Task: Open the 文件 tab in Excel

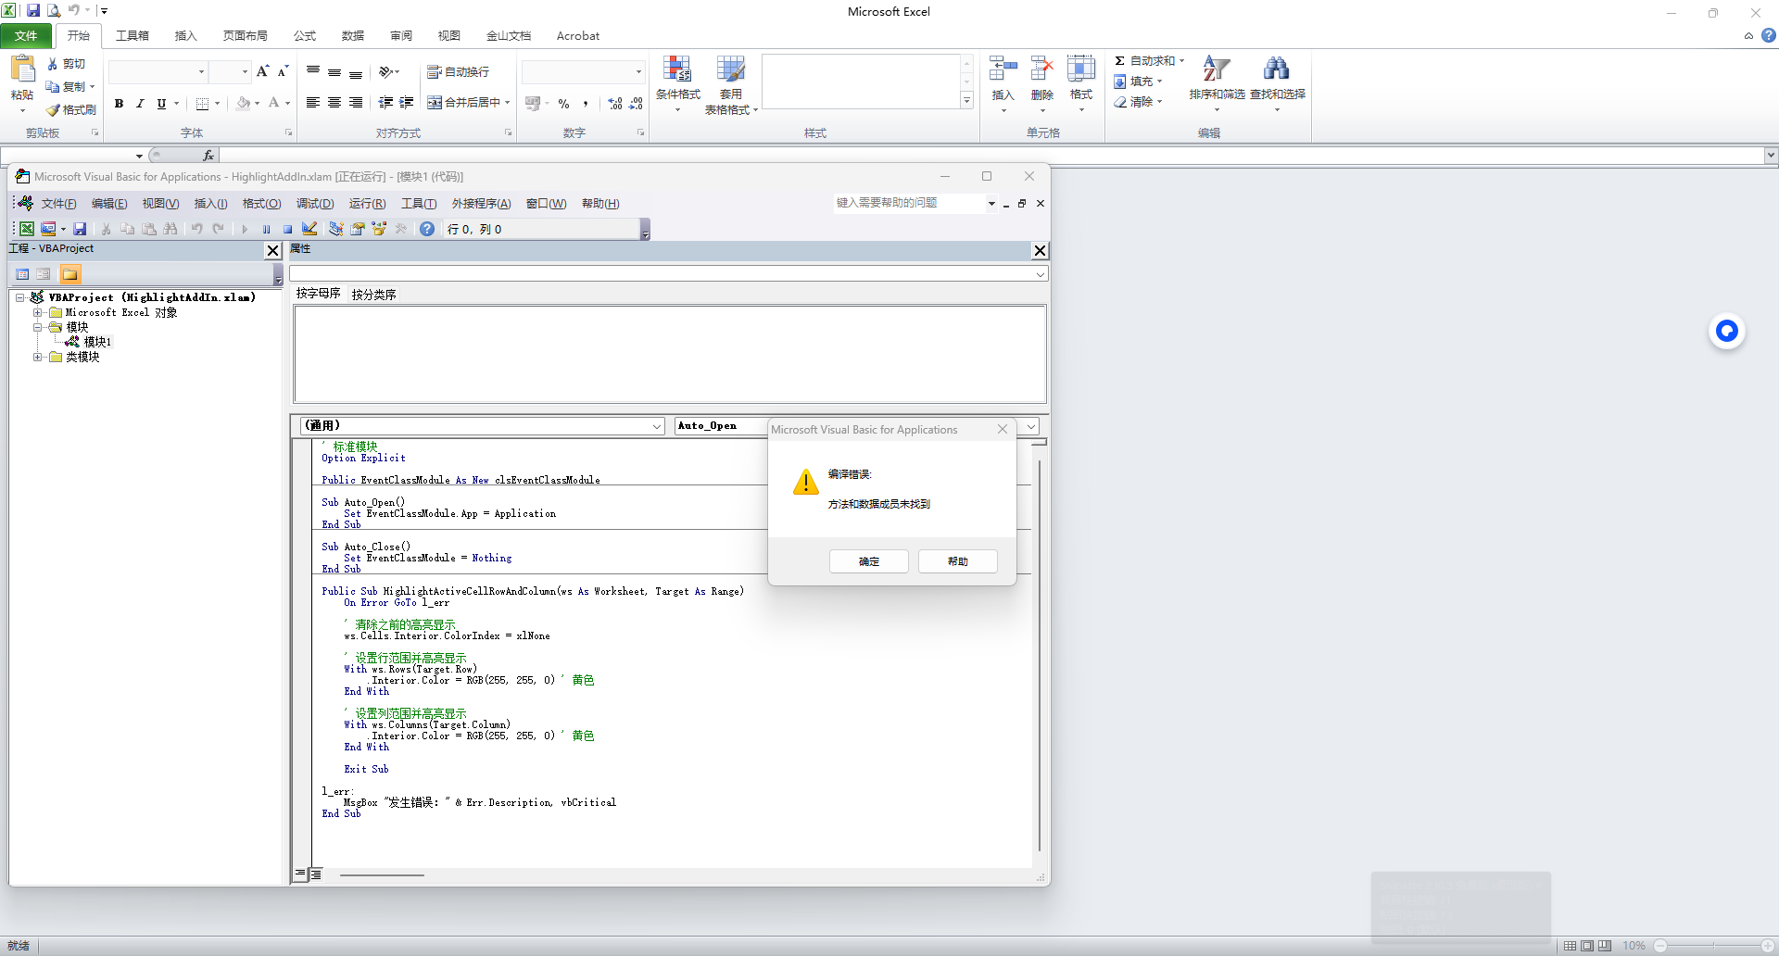Action: click(26, 36)
